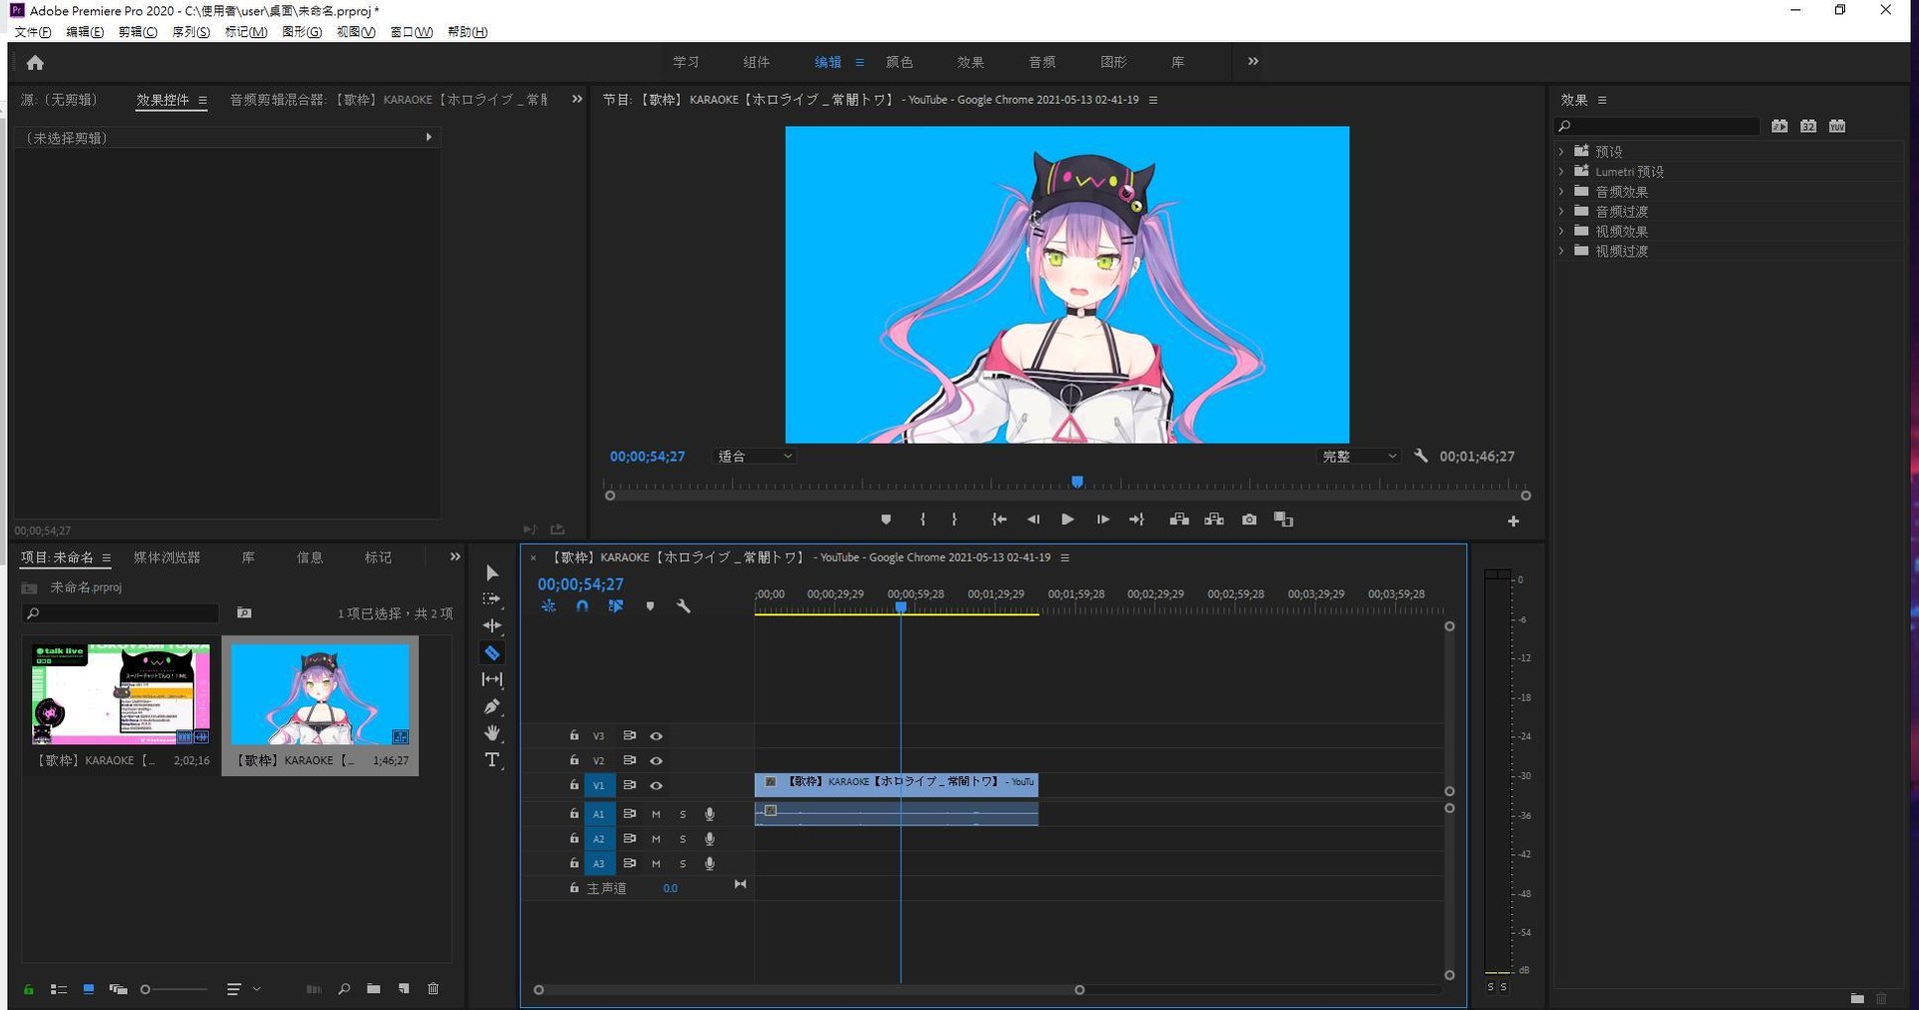This screenshot has width=1919, height=1010.
Task: Click Mark In button
Action: (x=923, y=519)
